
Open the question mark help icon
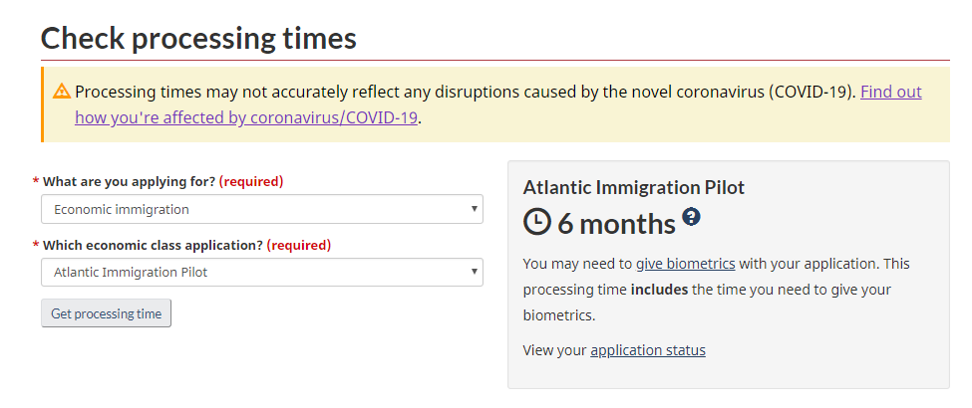691,217
